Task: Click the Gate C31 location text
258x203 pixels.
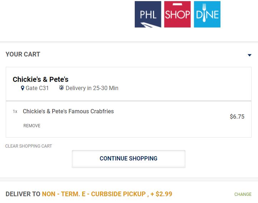Action: click(x=37, y=88)
